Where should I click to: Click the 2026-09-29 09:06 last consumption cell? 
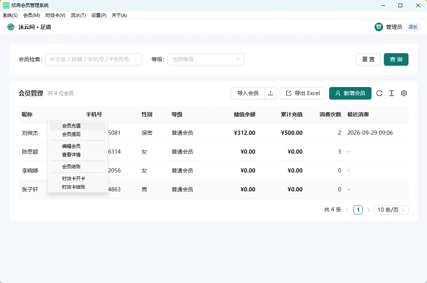click(x=370, y=133)
